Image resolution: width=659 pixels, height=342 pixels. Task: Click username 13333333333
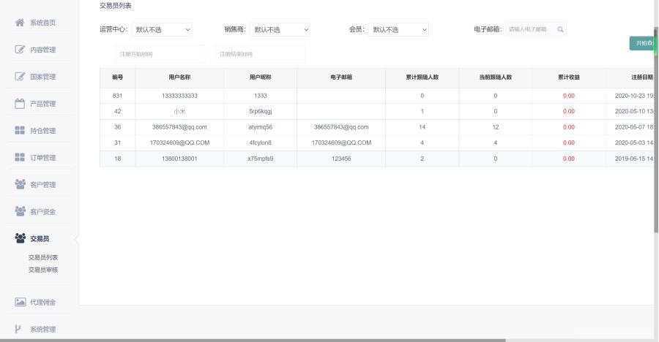click(179, 96)
